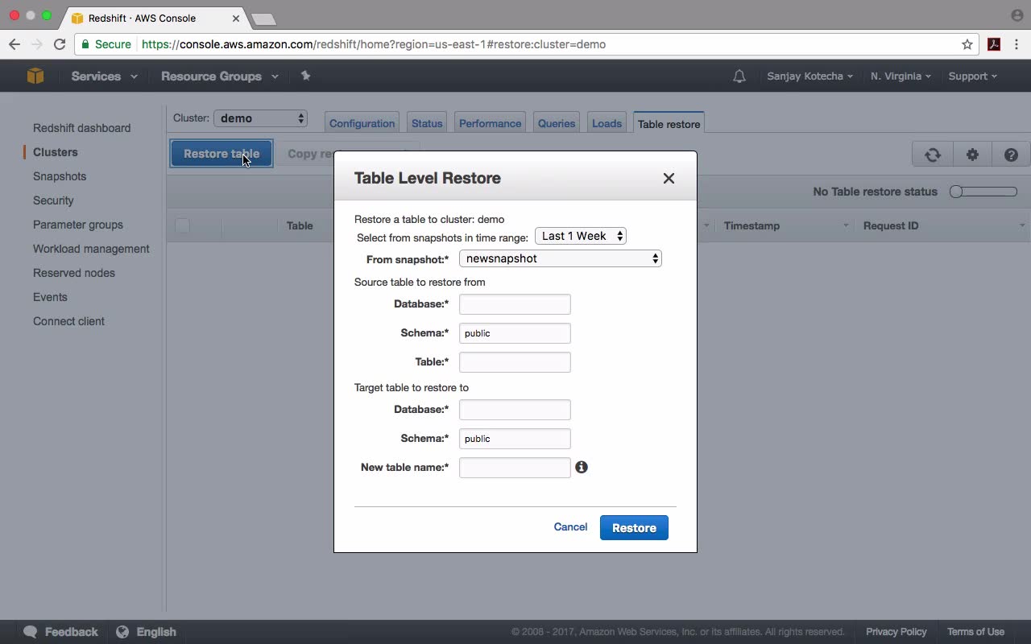Switch to the Configuration tab

click(362, 123)
